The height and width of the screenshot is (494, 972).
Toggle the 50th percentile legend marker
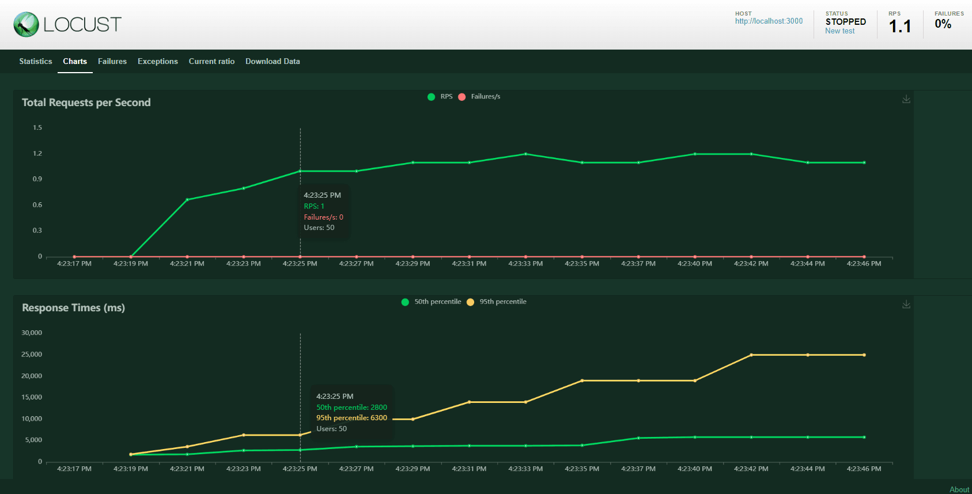(405, 302)
